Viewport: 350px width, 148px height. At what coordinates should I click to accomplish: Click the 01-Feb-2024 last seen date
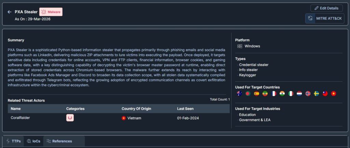pyautogui.click(x=188, y=118)
